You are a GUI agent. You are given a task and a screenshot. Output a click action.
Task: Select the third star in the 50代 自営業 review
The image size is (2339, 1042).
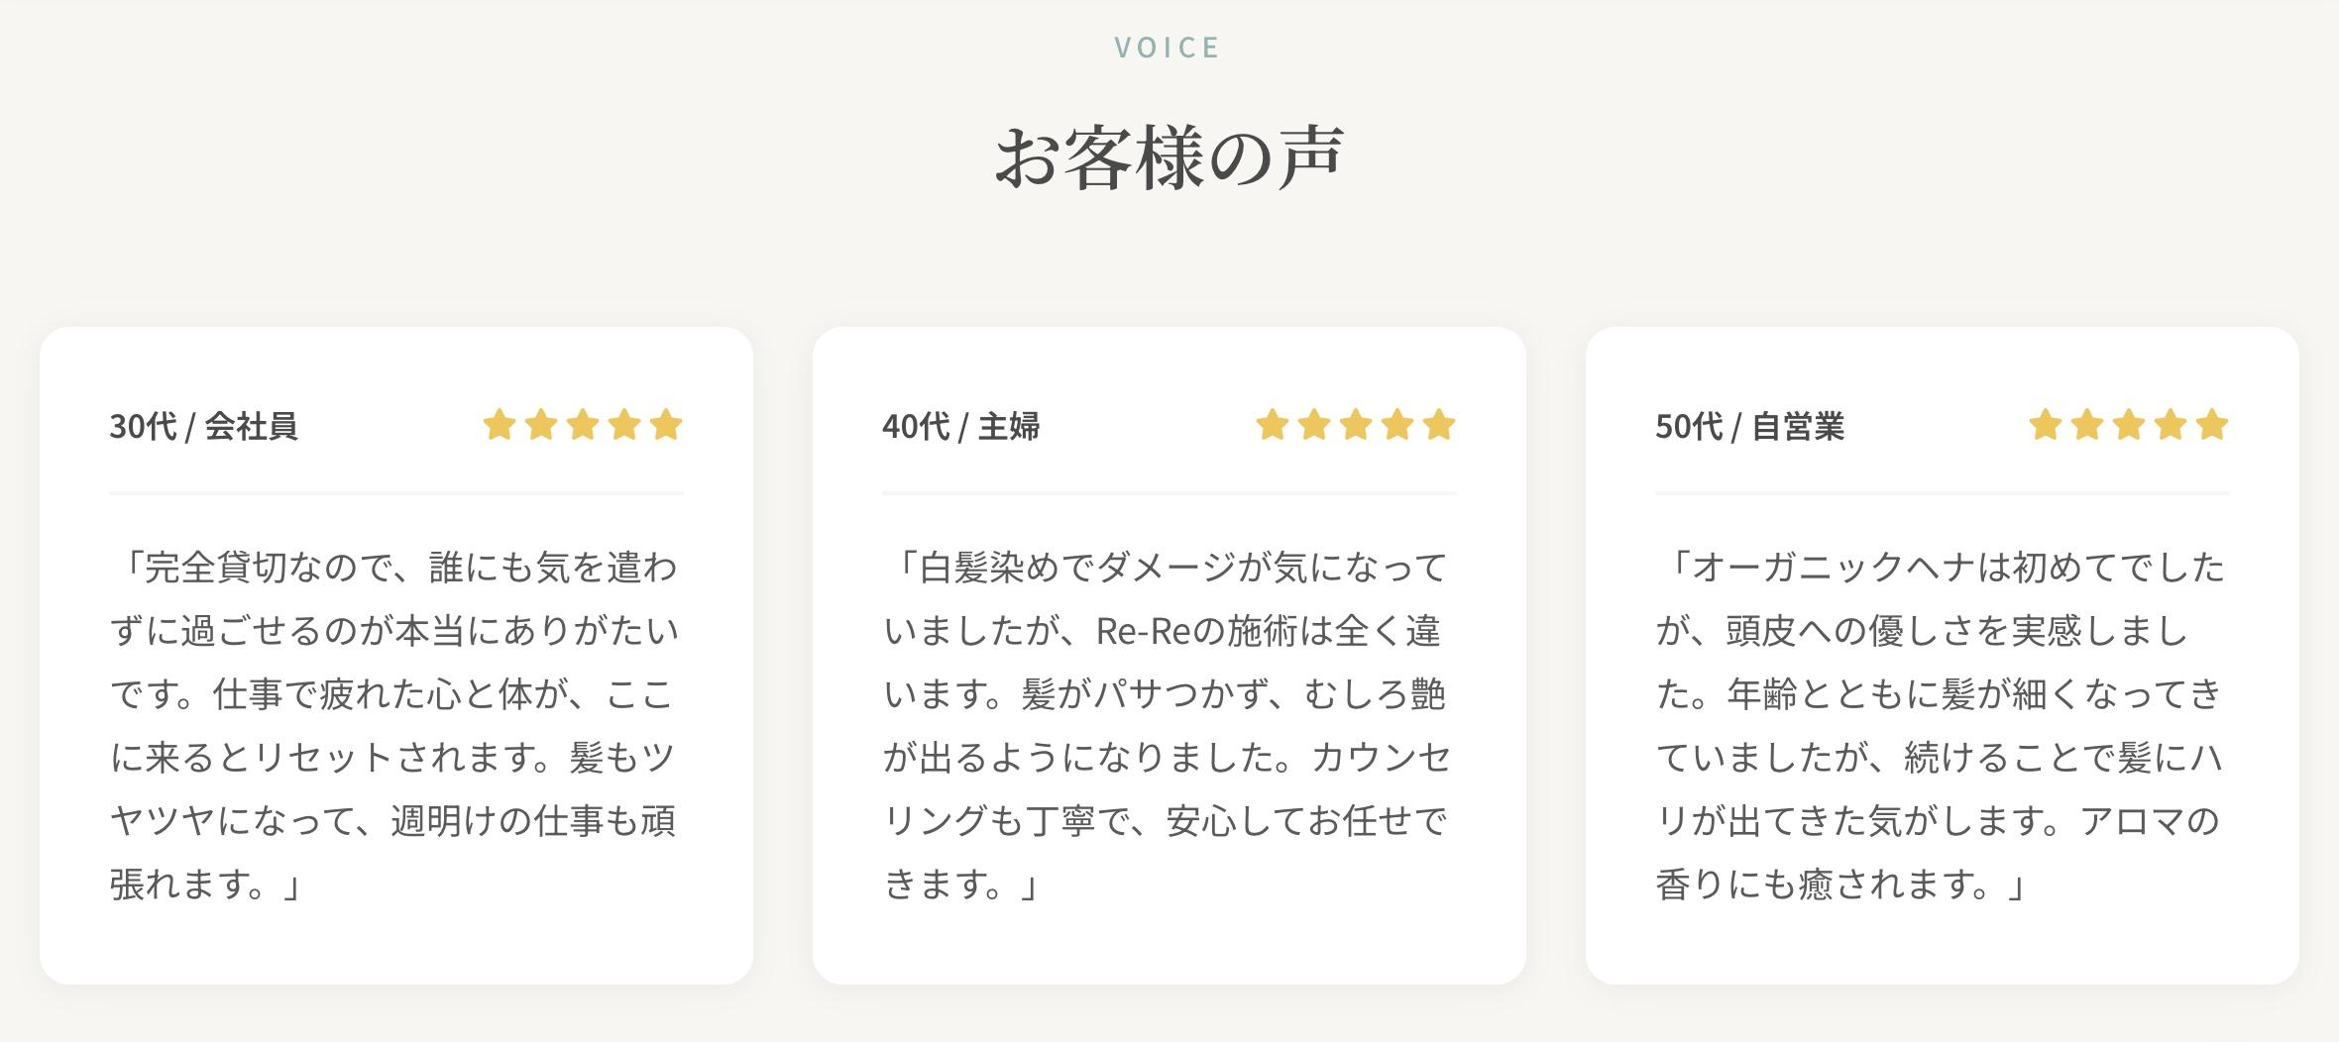[2129, 426]
